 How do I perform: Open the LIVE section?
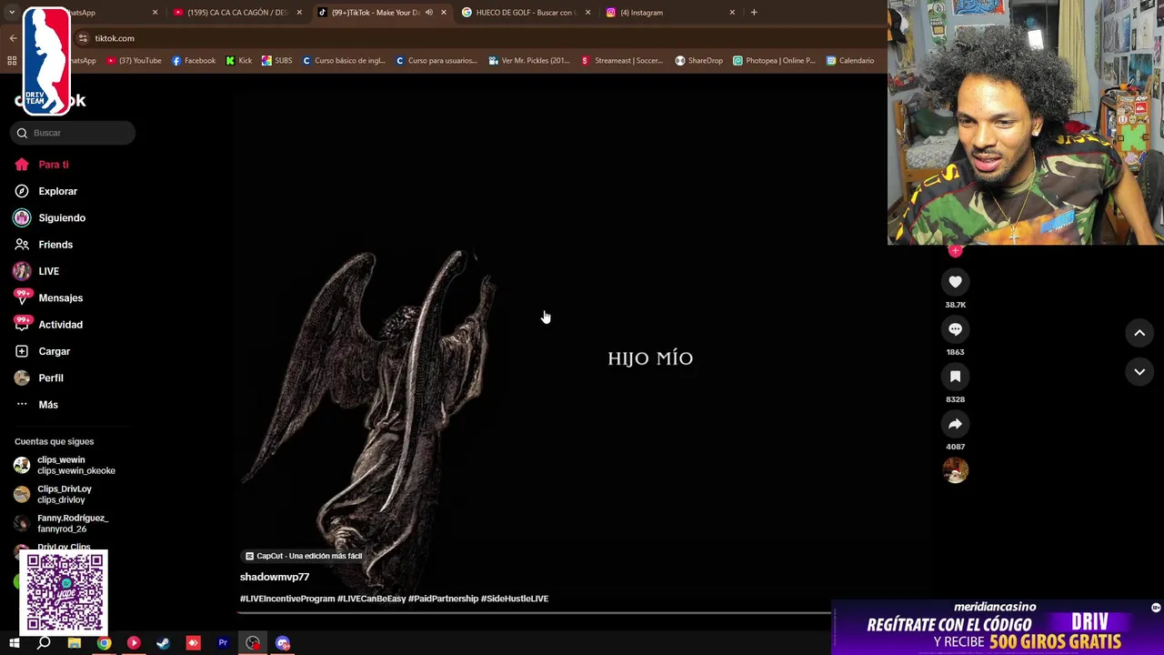48,271
